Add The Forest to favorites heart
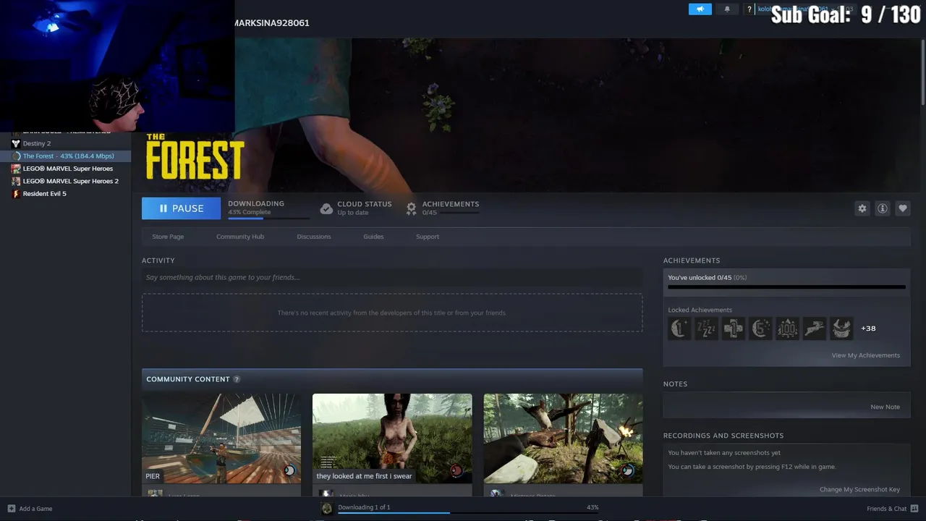 click(x=903, y=208)
